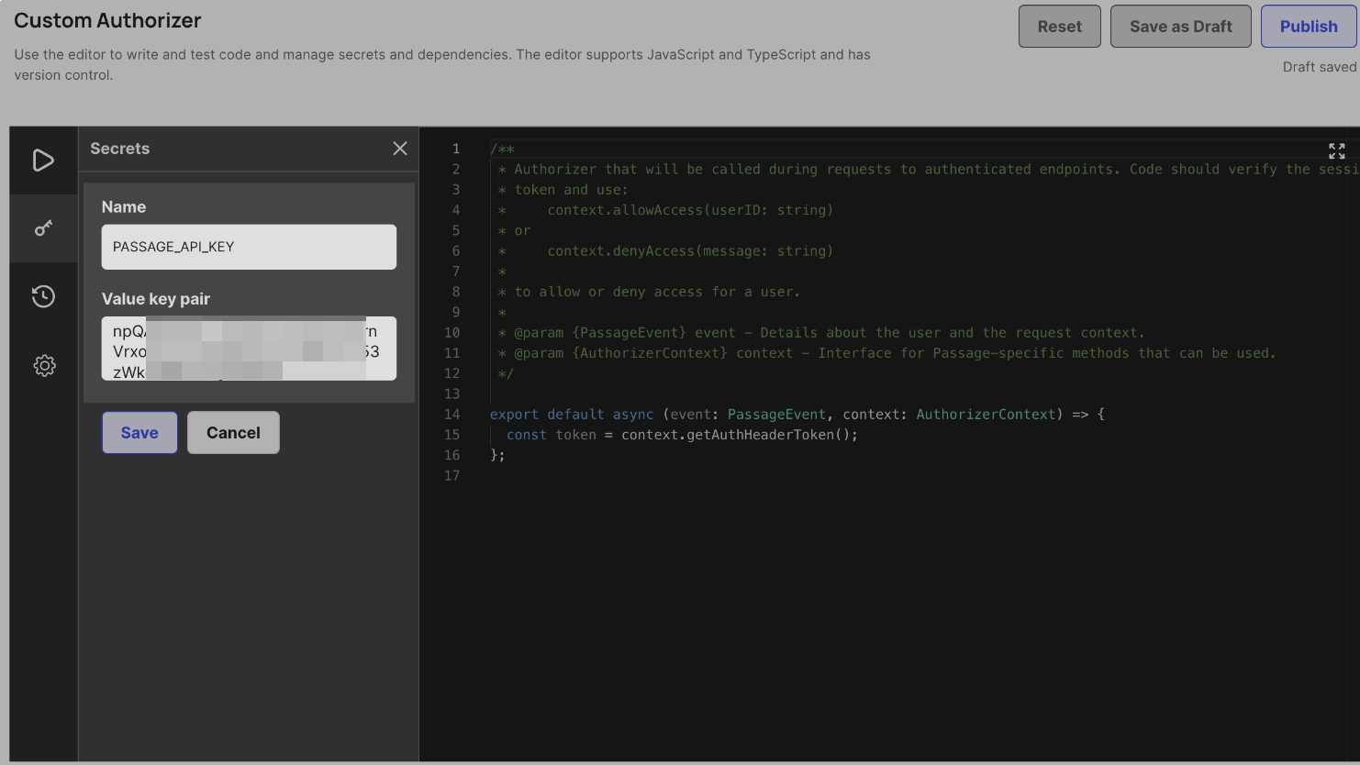Open settings via sidebar gear icon
Screen dimensions: 1360x765
43,366
